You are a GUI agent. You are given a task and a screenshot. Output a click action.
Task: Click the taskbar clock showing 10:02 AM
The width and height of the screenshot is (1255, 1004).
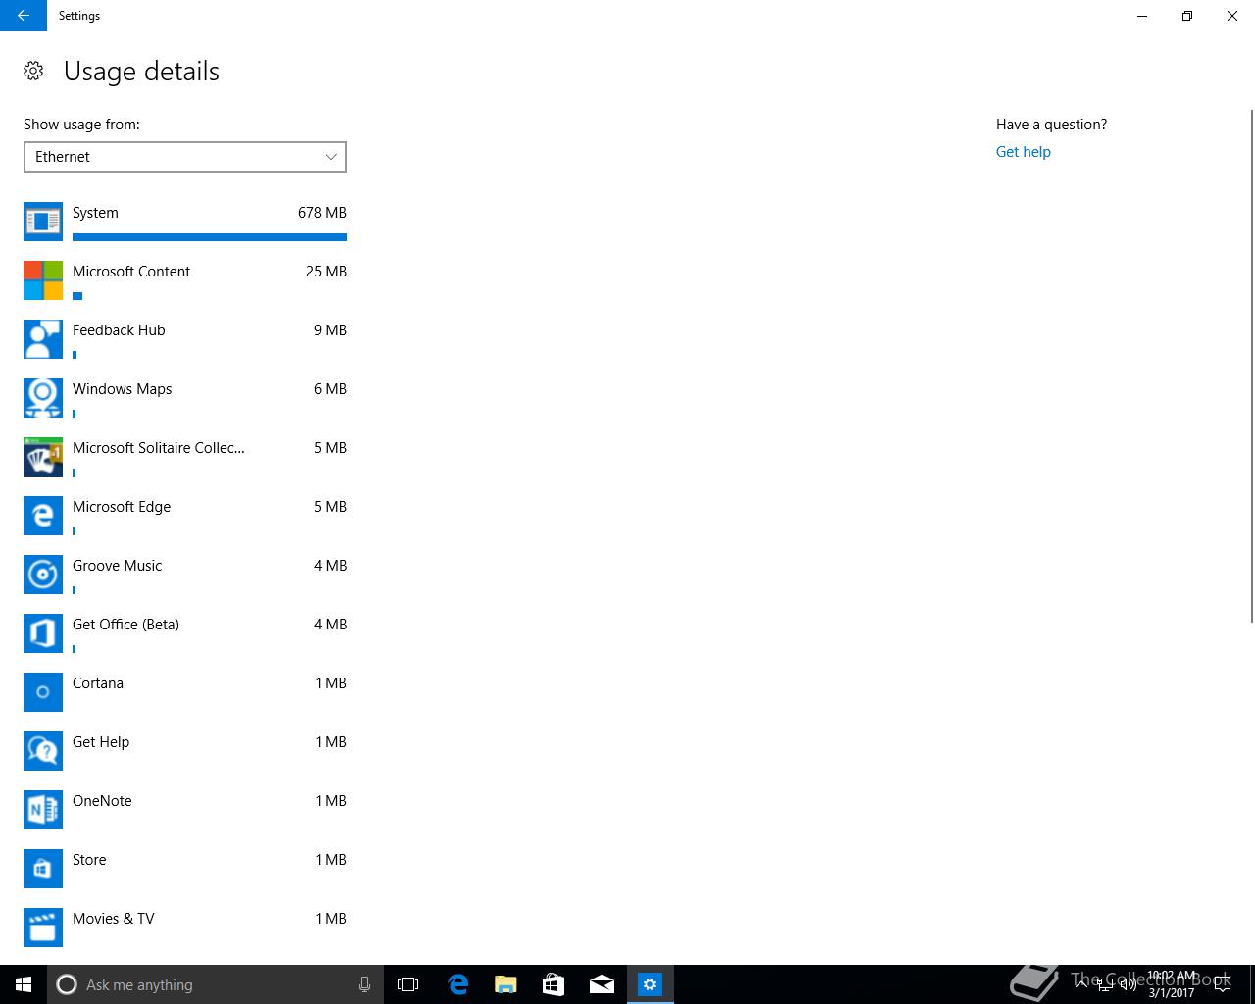1172,984
